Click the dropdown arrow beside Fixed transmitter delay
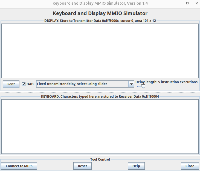Image resolution: width=200 pixels, height=171 pixels. tap(131, 84)
